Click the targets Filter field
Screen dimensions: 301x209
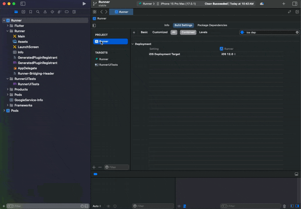coord(117,167)
